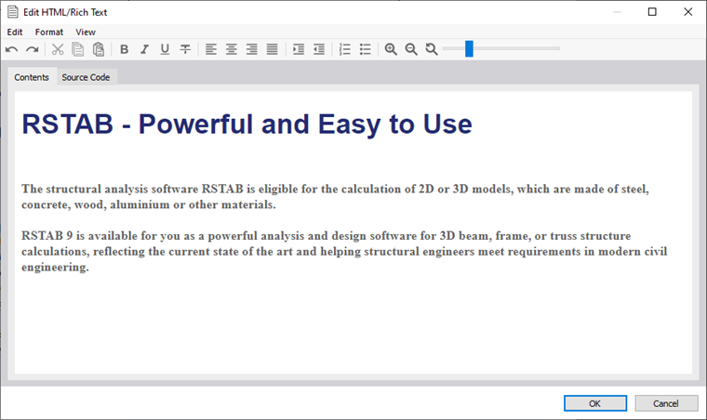This screenshot has height=420, width=707.
Task: Decrease paragraph indent
Action: pos(319,49)
